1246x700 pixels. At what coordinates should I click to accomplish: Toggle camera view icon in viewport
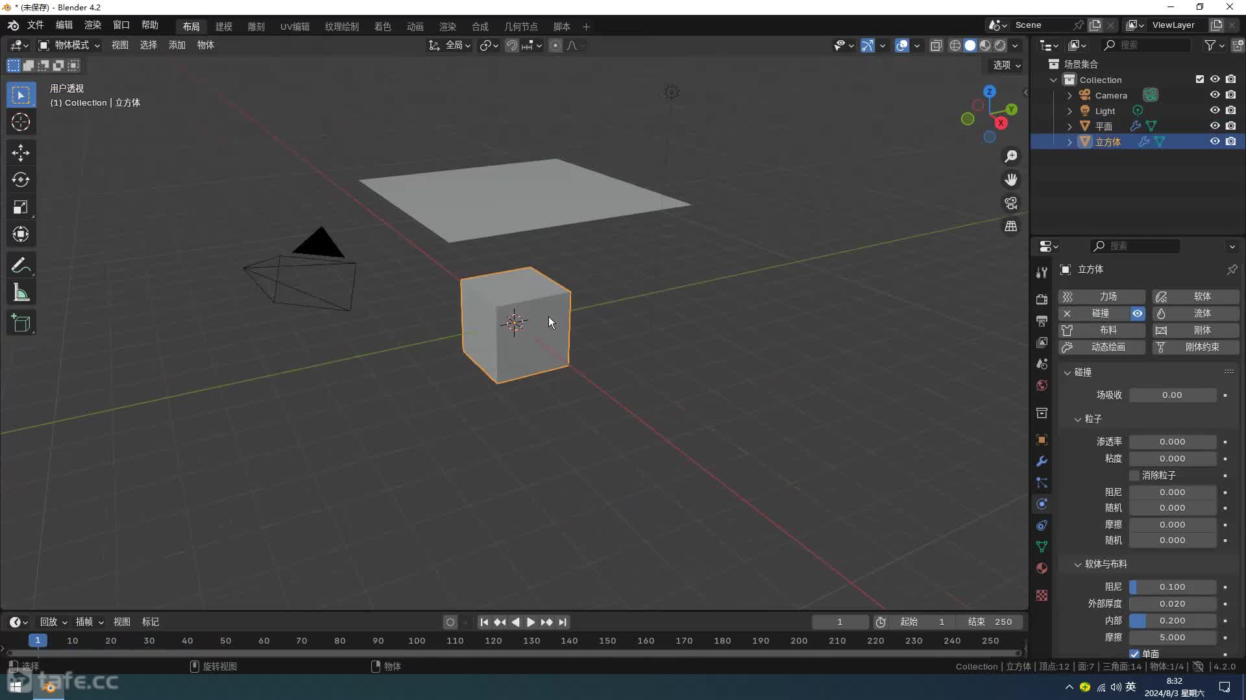[1011, 203]
